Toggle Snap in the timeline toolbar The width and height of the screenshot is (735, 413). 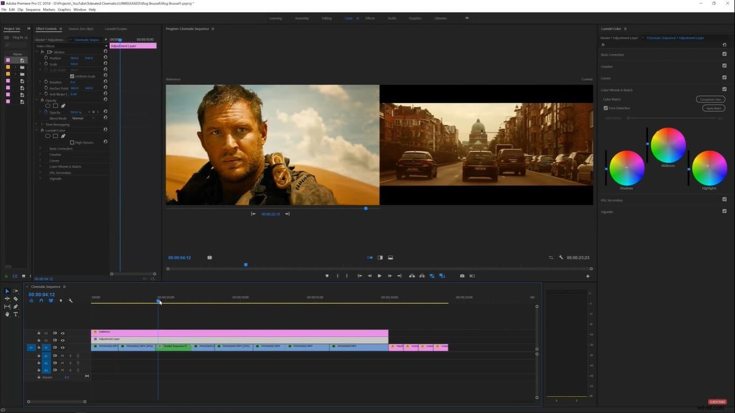[x=41, y=301]
